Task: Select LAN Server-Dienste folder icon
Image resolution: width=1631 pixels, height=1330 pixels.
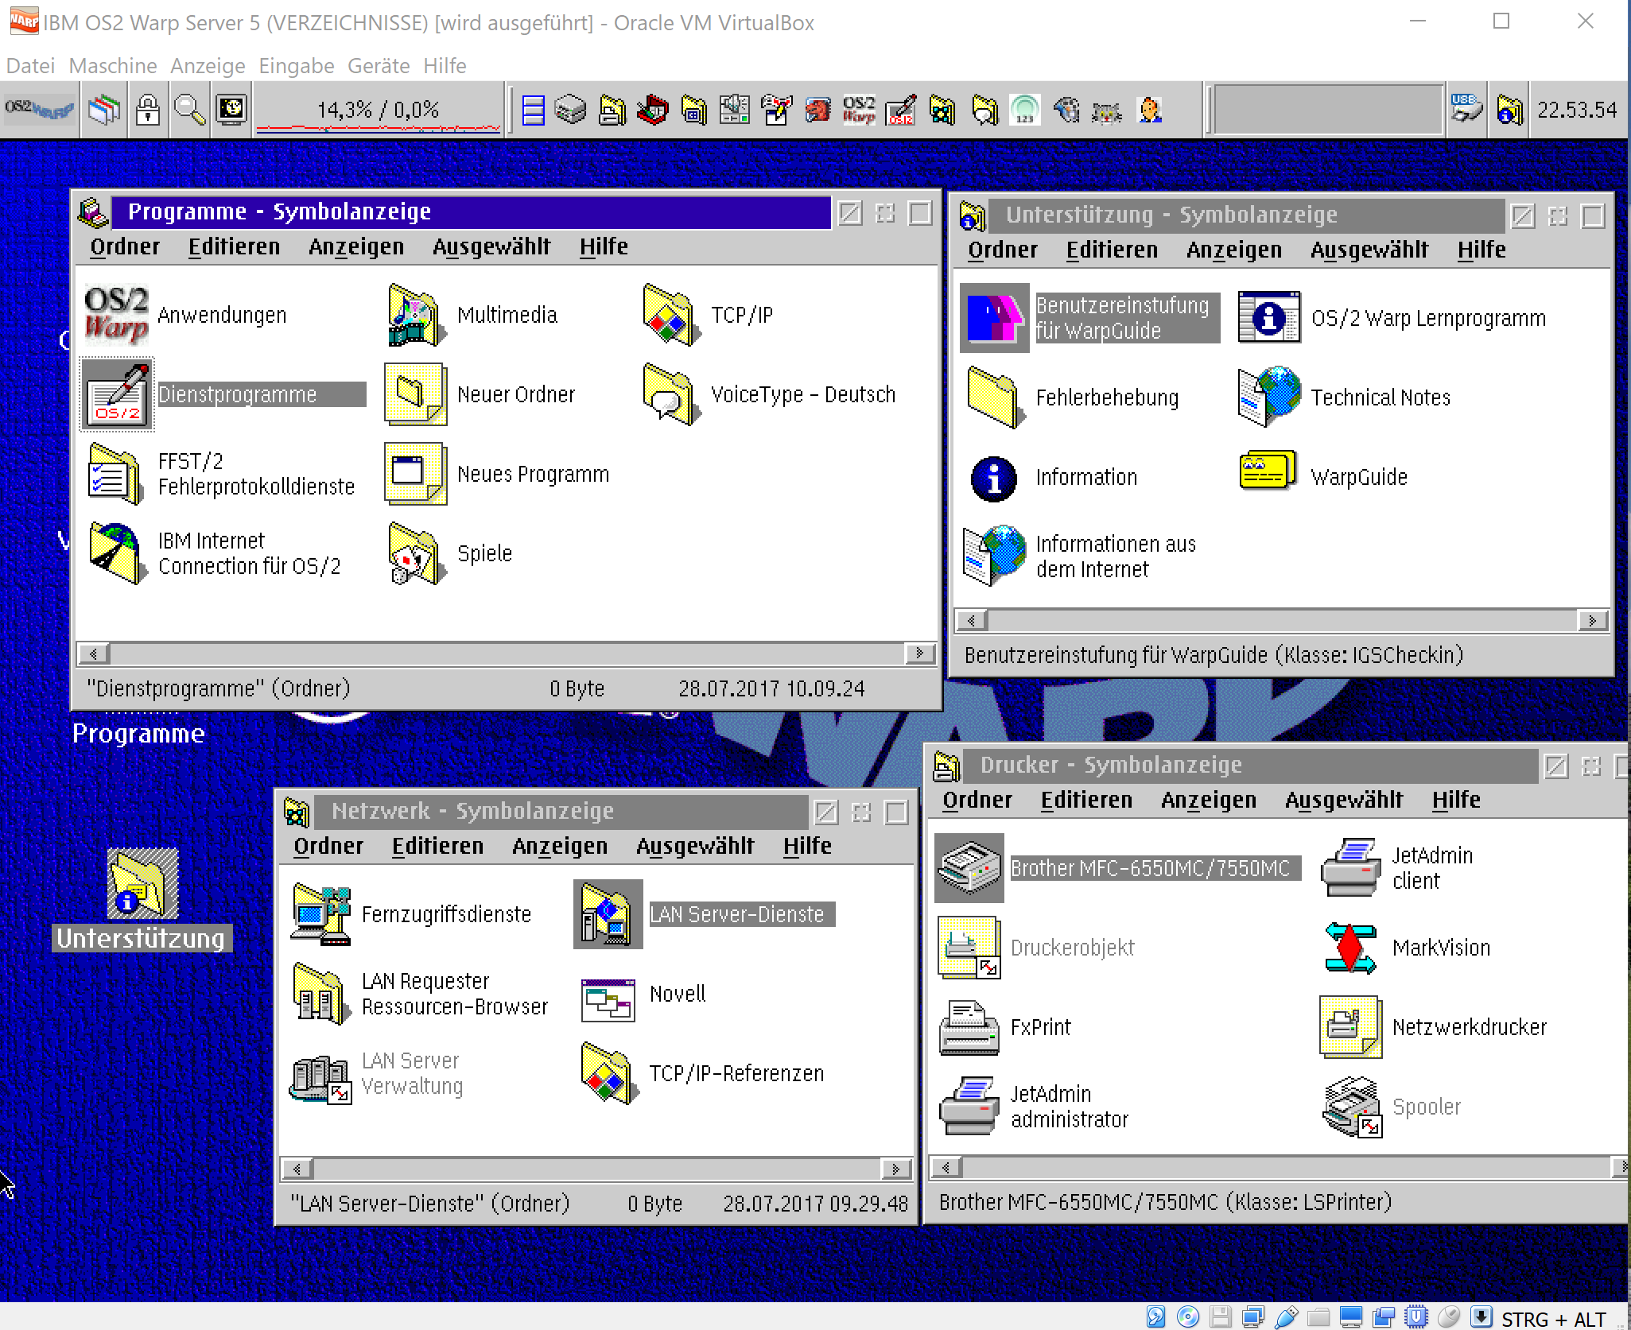Action: tap(608, 914)
